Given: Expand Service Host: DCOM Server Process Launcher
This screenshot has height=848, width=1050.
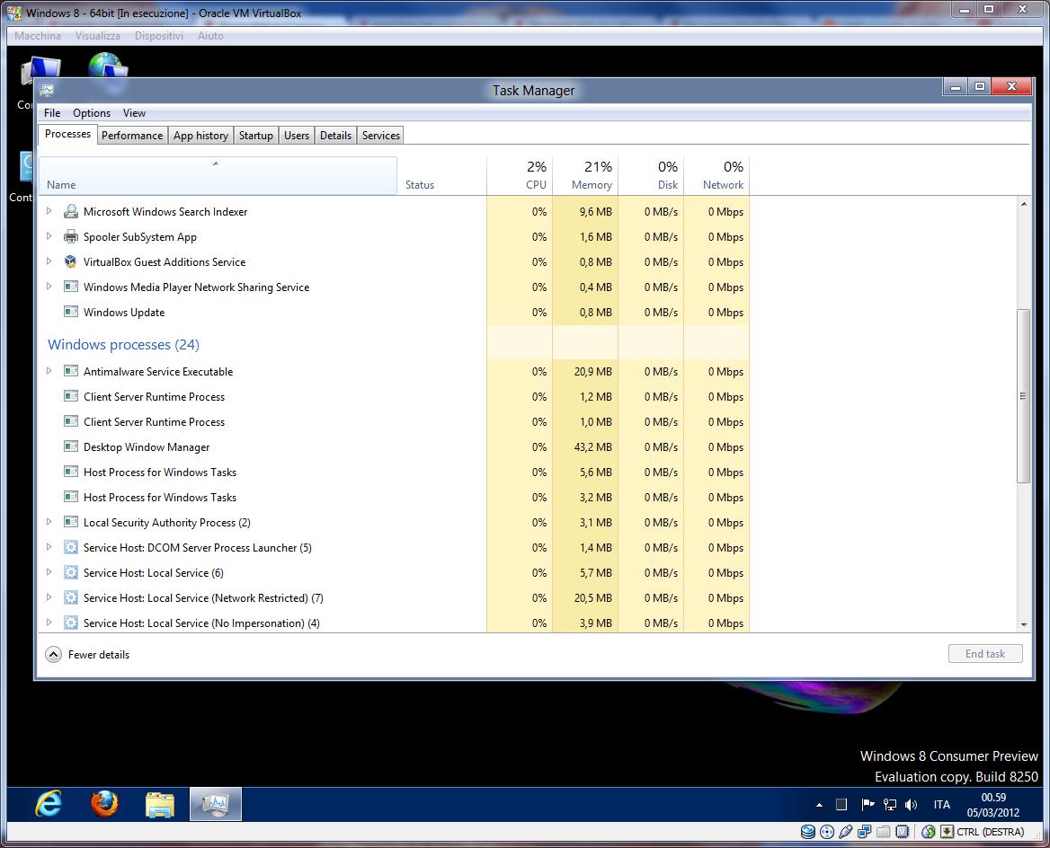Looking at the screenshot, I should tap(49, 547).
